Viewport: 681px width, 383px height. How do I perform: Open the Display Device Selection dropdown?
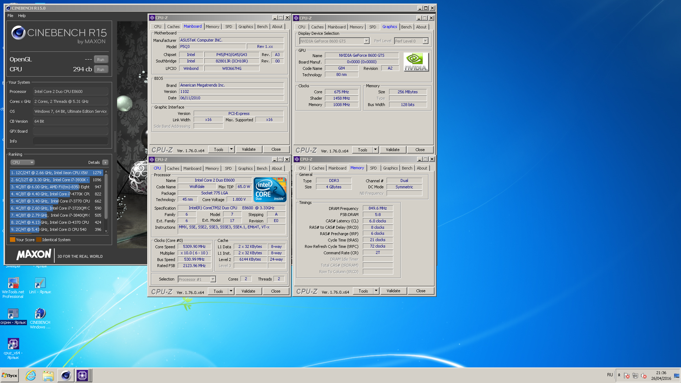coord(366,41)
